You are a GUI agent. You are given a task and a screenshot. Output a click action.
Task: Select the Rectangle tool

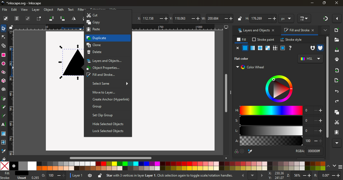[3, 55]
